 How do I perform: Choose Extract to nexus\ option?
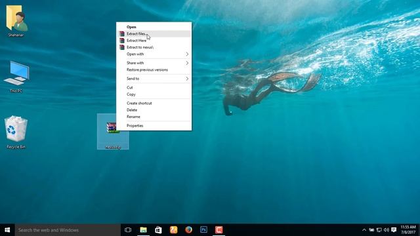coord(154,47)
